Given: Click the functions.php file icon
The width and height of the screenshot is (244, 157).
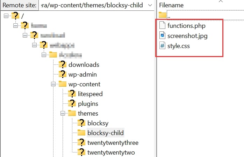Looking at the screenshot, I should [162, 25].
